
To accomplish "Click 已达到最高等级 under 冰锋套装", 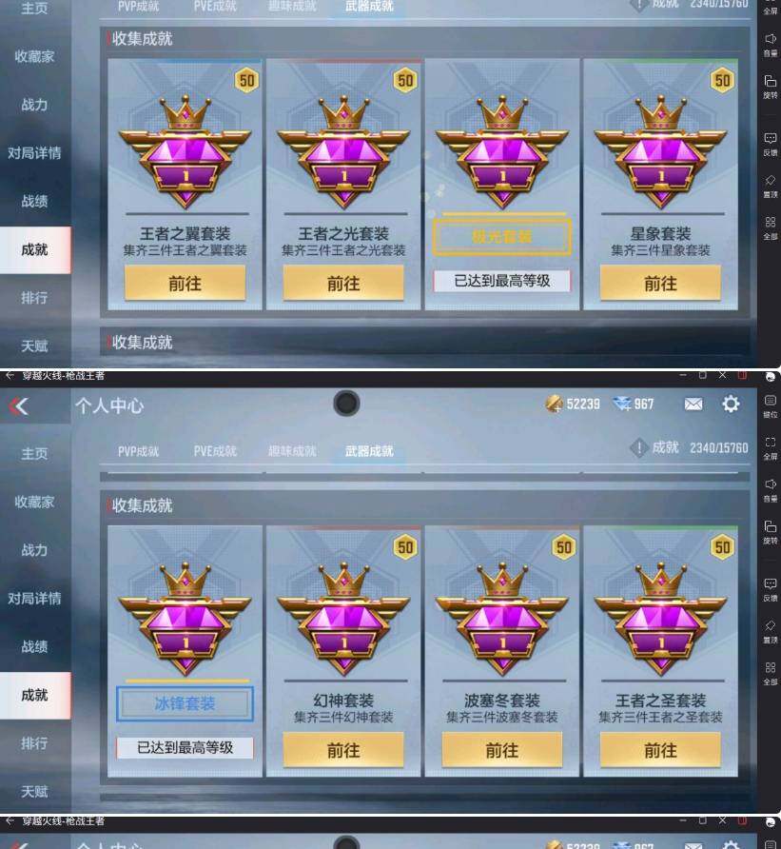I will 185,747.
